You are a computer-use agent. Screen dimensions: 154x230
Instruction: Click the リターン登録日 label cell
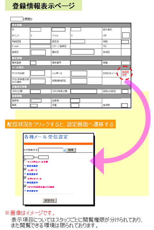tap(59, 46)
